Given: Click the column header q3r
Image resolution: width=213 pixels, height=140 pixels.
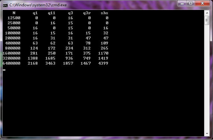Looking at the screenshot, I should [87, 13].
